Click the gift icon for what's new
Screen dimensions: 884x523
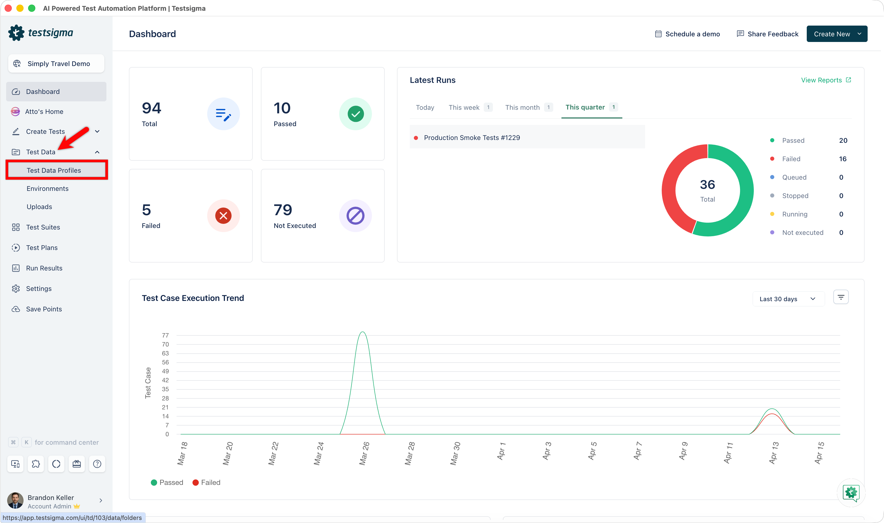[76, 464]
